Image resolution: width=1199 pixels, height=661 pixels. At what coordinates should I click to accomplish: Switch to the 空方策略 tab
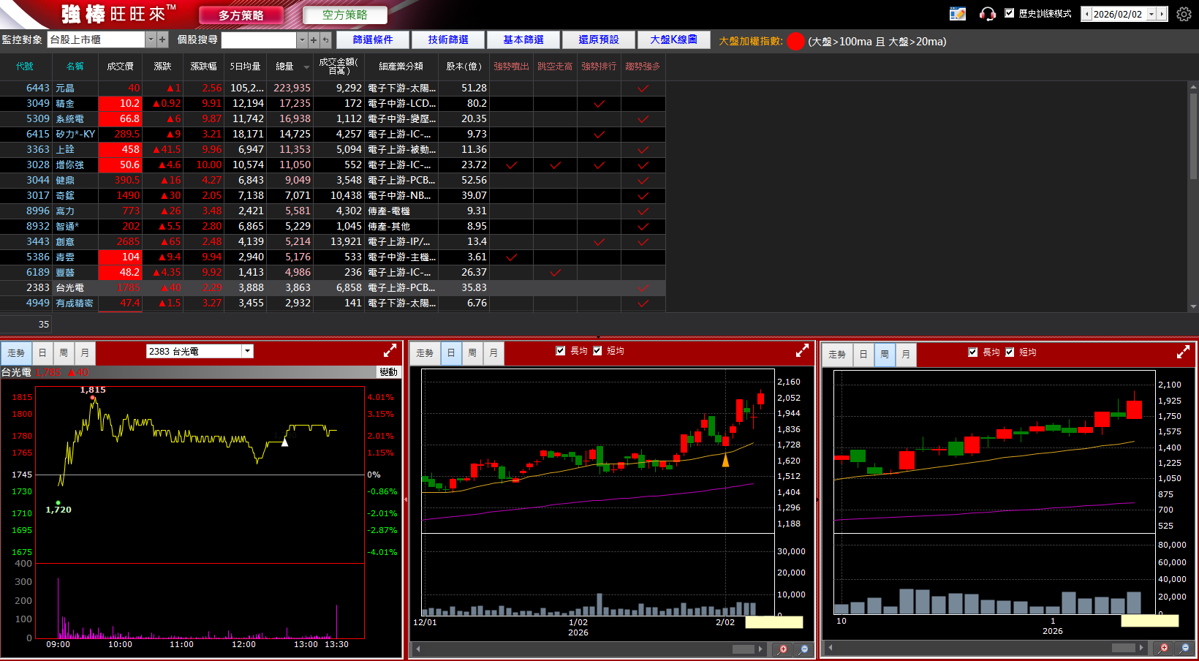click(x=344, y=15)
